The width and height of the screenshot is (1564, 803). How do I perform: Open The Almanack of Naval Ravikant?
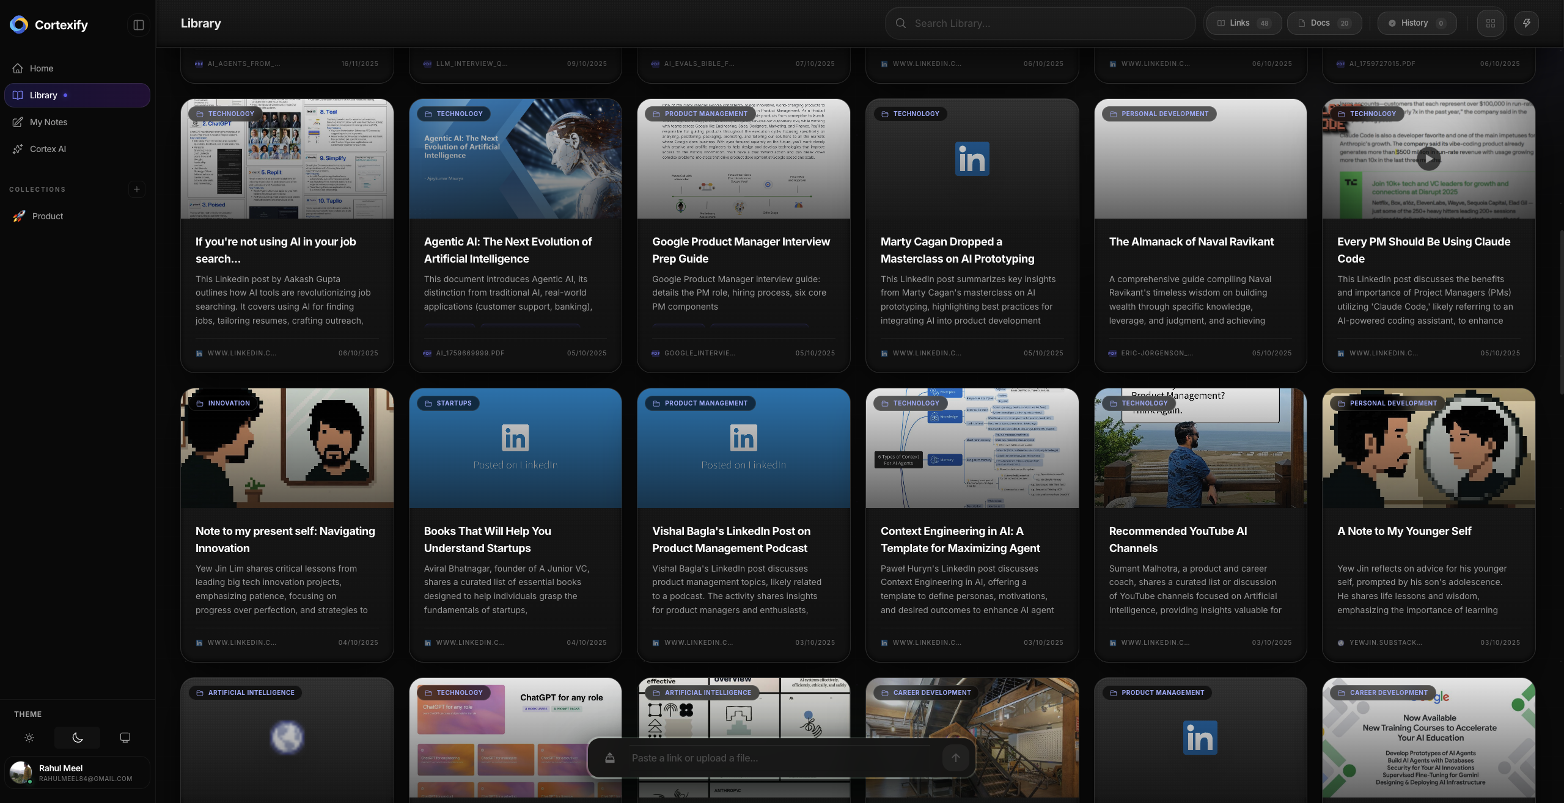point(1191,242)
